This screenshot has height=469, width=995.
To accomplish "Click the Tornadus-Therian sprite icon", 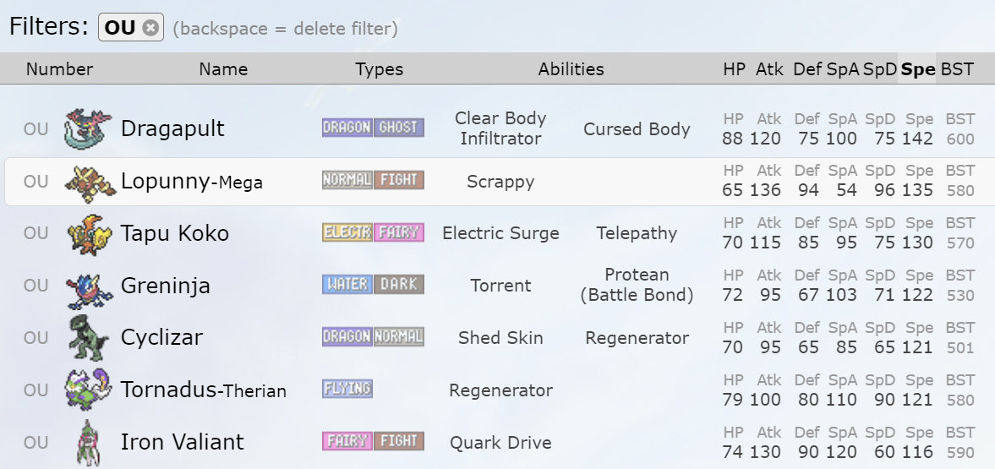I will (88, 390).
